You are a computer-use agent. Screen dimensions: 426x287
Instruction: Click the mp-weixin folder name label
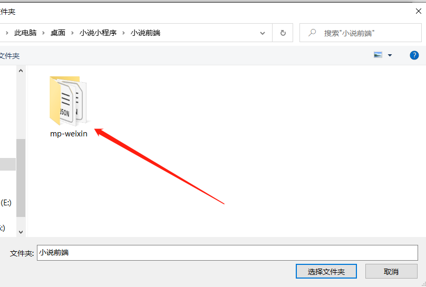pos(69,134)
